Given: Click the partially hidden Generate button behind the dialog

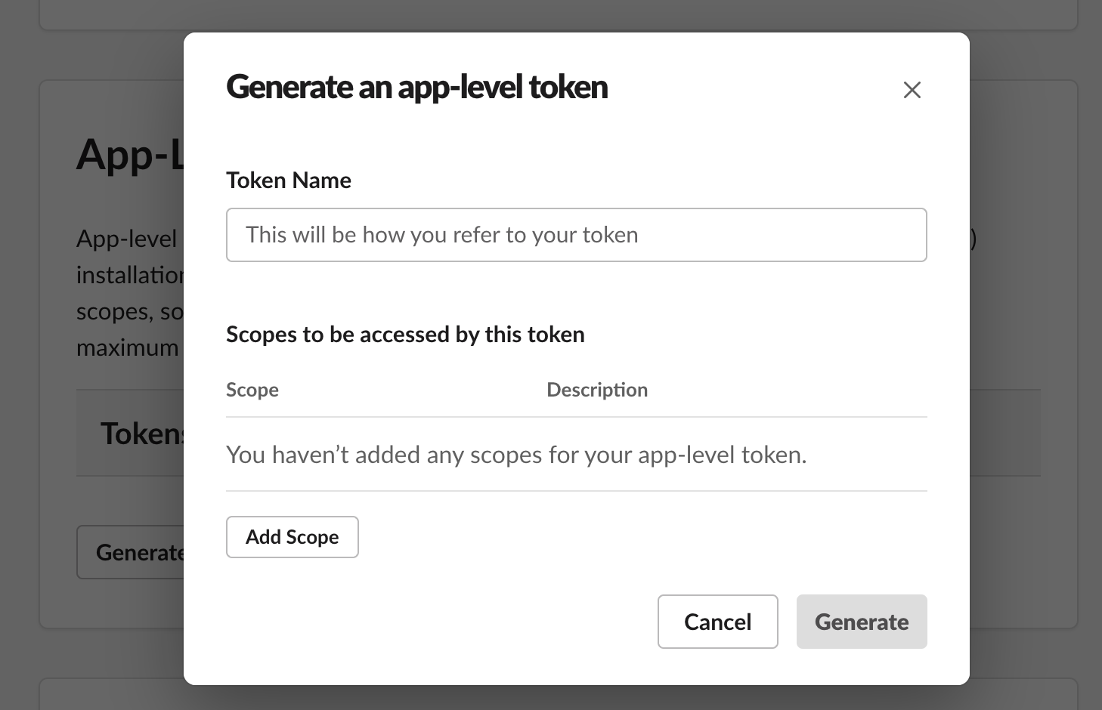Looking at the screenshot, I should click(x=130, y=552).
